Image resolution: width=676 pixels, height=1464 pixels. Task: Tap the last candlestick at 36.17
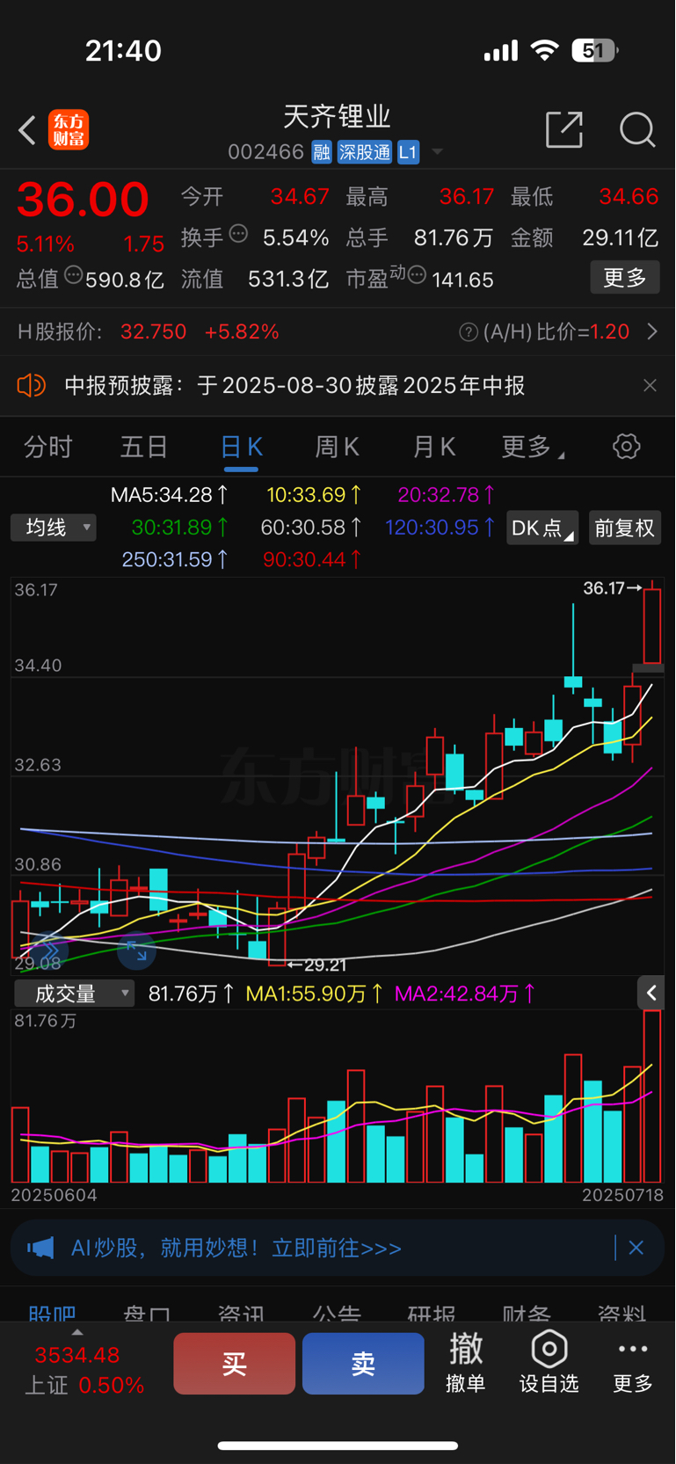(652, 627)
